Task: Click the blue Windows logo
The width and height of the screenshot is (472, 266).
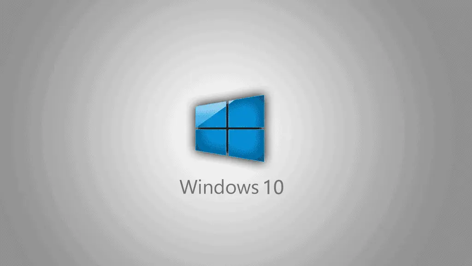Action: 230,128
